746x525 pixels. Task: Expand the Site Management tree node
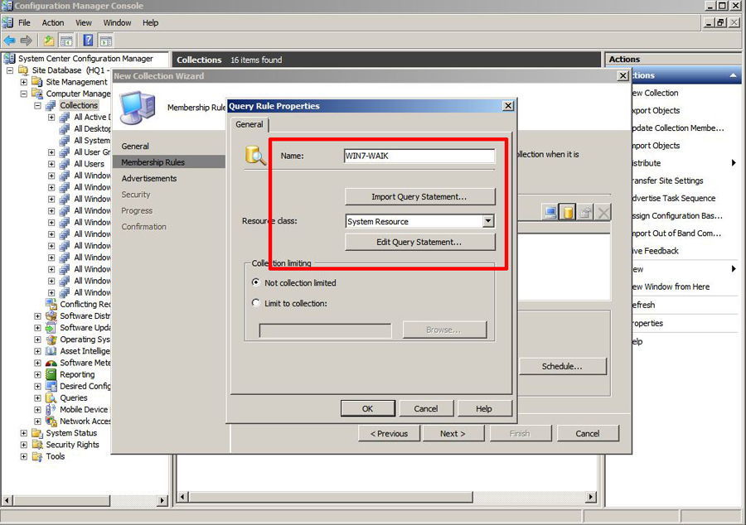click(23, 82)
